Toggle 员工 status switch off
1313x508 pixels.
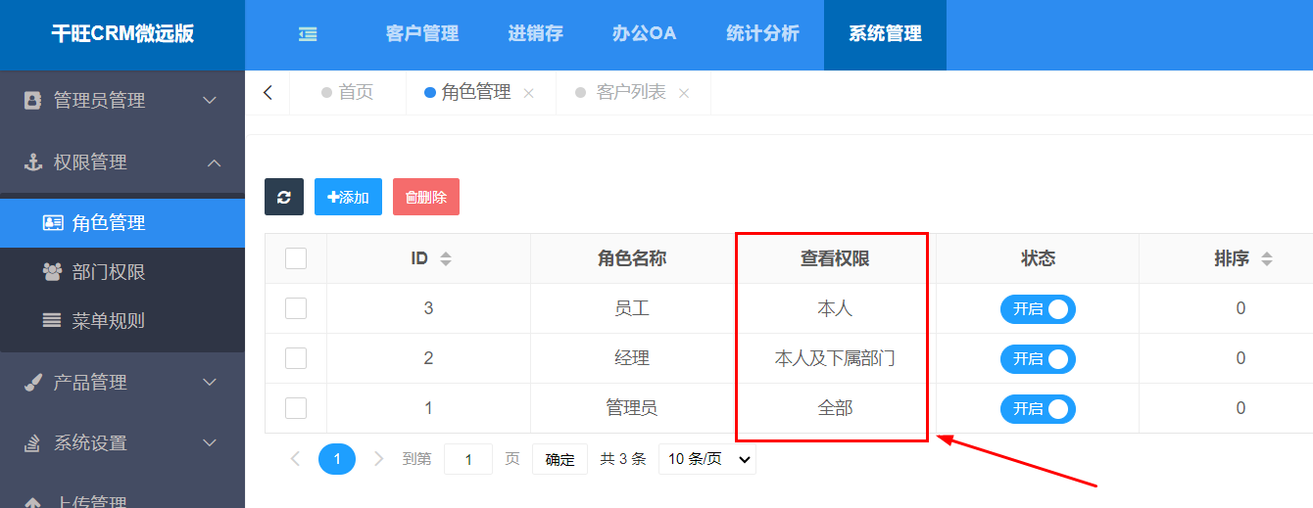pos(1038,308)
